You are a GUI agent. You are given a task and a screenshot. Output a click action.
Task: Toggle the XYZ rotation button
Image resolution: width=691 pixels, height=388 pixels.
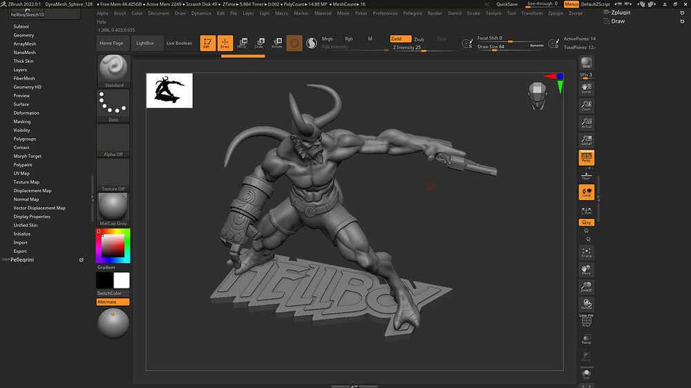[586, 223]
